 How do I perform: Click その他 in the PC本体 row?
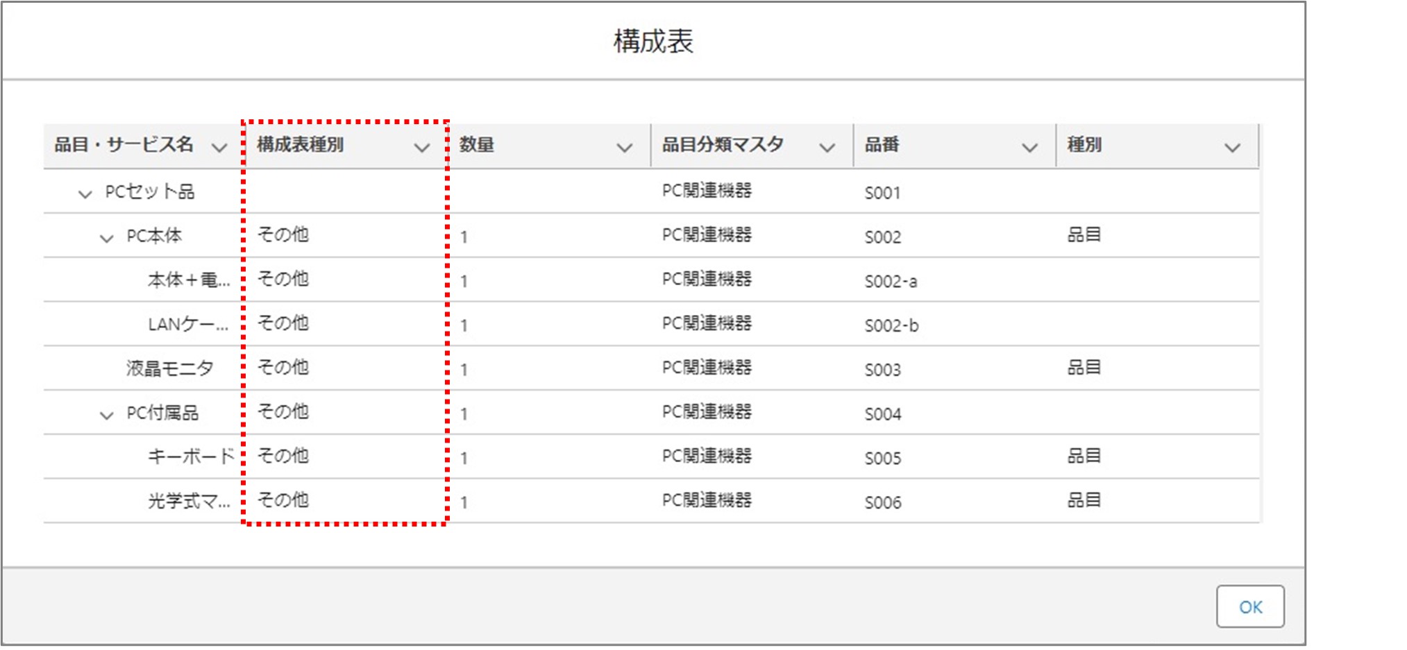coord(283,234)
